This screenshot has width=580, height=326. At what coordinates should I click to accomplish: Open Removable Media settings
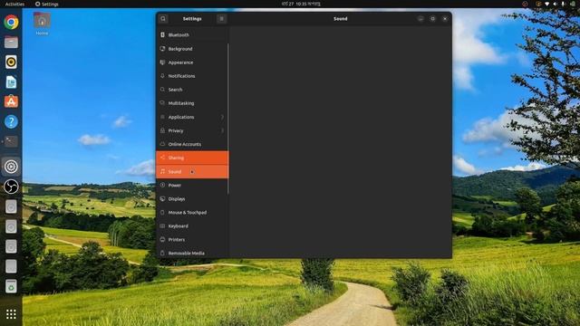tap(192, 254)
